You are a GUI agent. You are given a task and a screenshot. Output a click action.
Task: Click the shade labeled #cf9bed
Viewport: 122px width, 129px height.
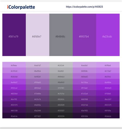(x=108, y=65)
